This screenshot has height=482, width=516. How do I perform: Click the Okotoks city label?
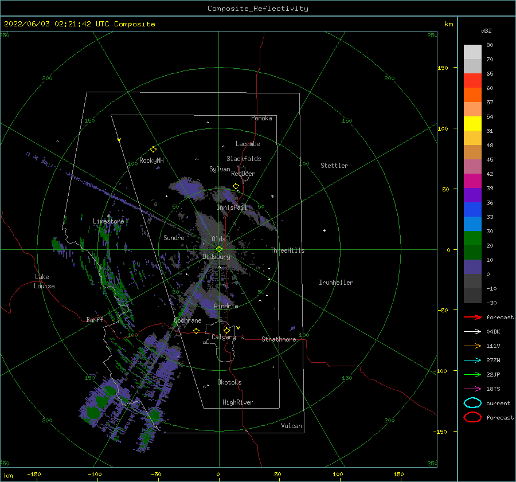[x=229, y=382]
